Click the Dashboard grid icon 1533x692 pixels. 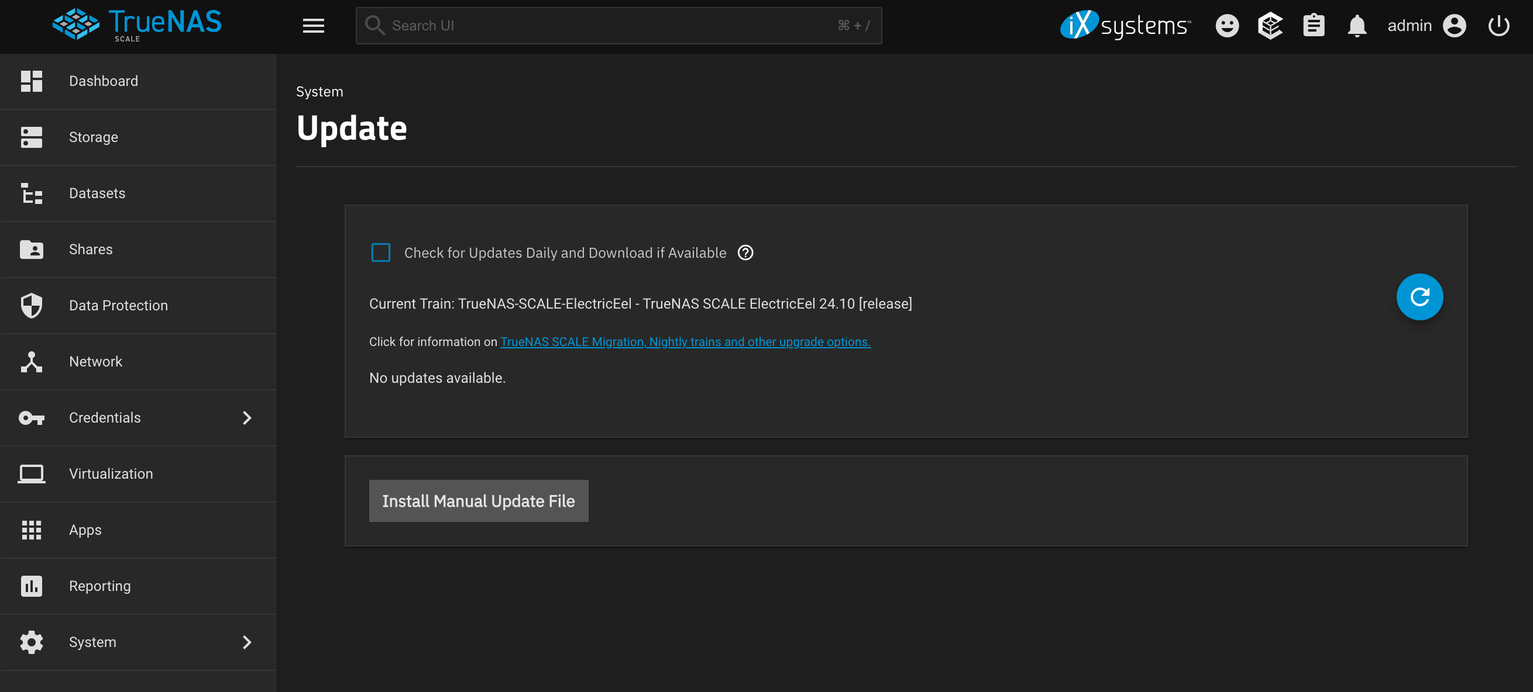coord(32,81)
